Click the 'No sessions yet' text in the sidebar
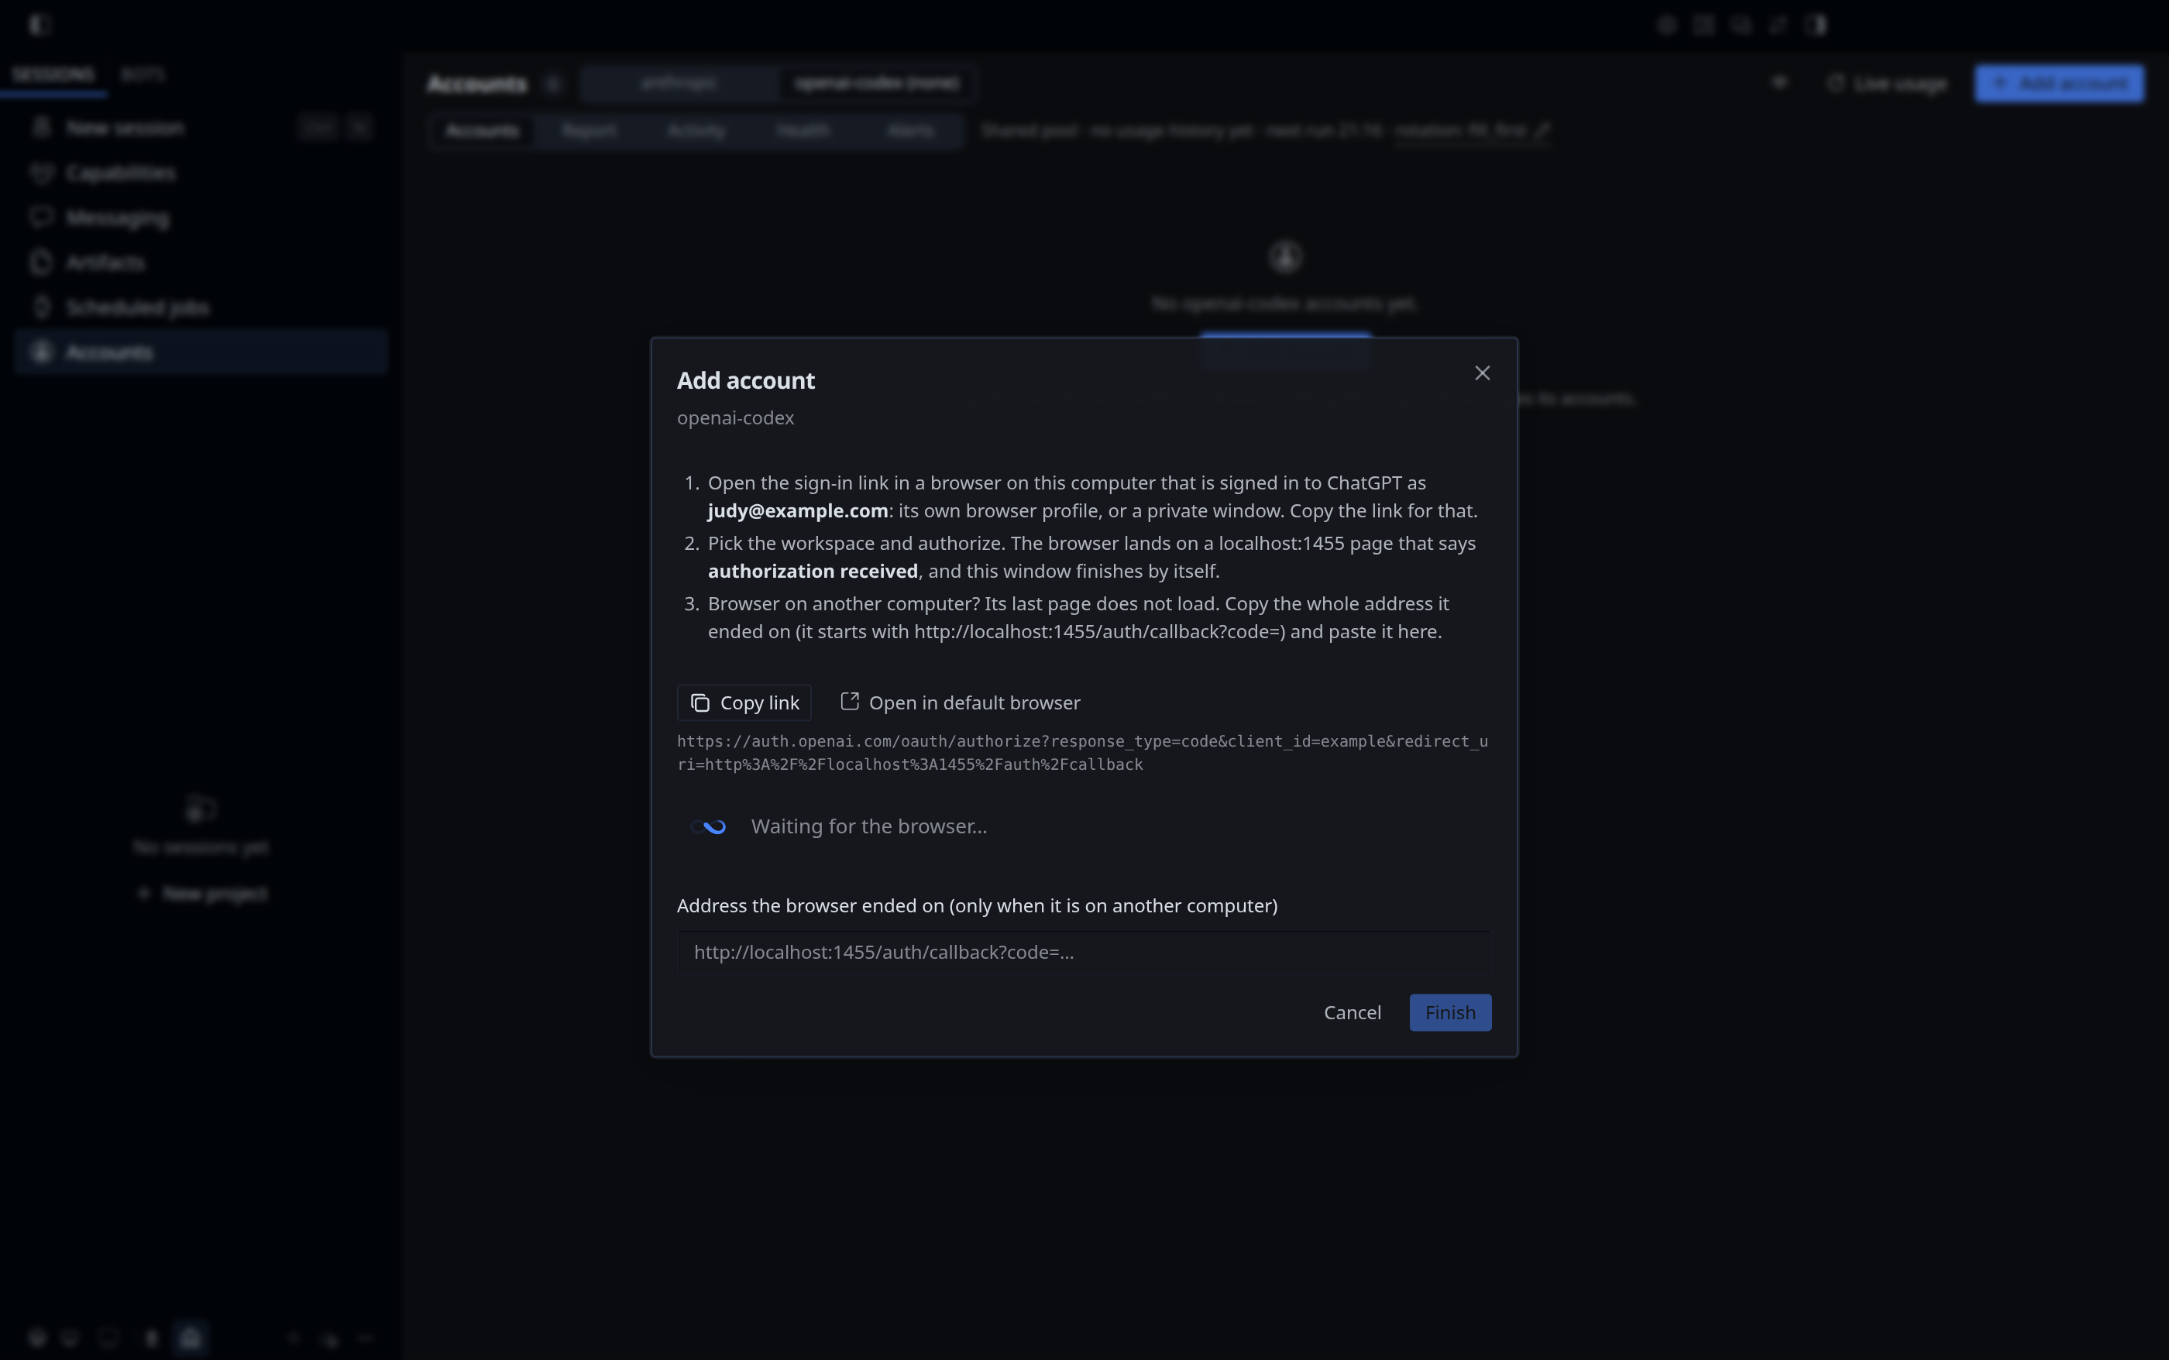 coord(201,847)
